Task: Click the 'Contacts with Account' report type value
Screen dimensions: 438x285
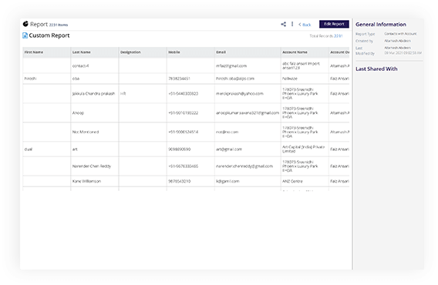Action: (400, 34)
